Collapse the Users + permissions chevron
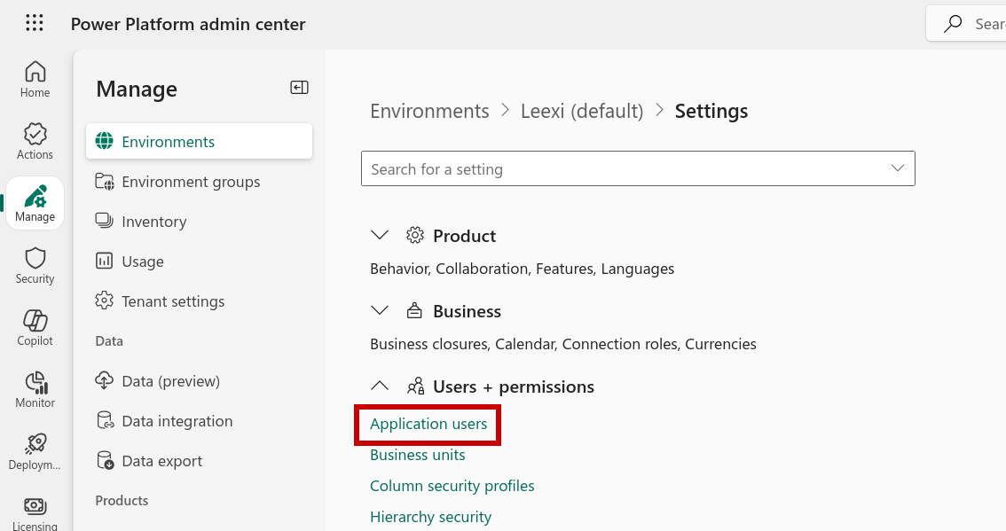 [x=380, y=387]
